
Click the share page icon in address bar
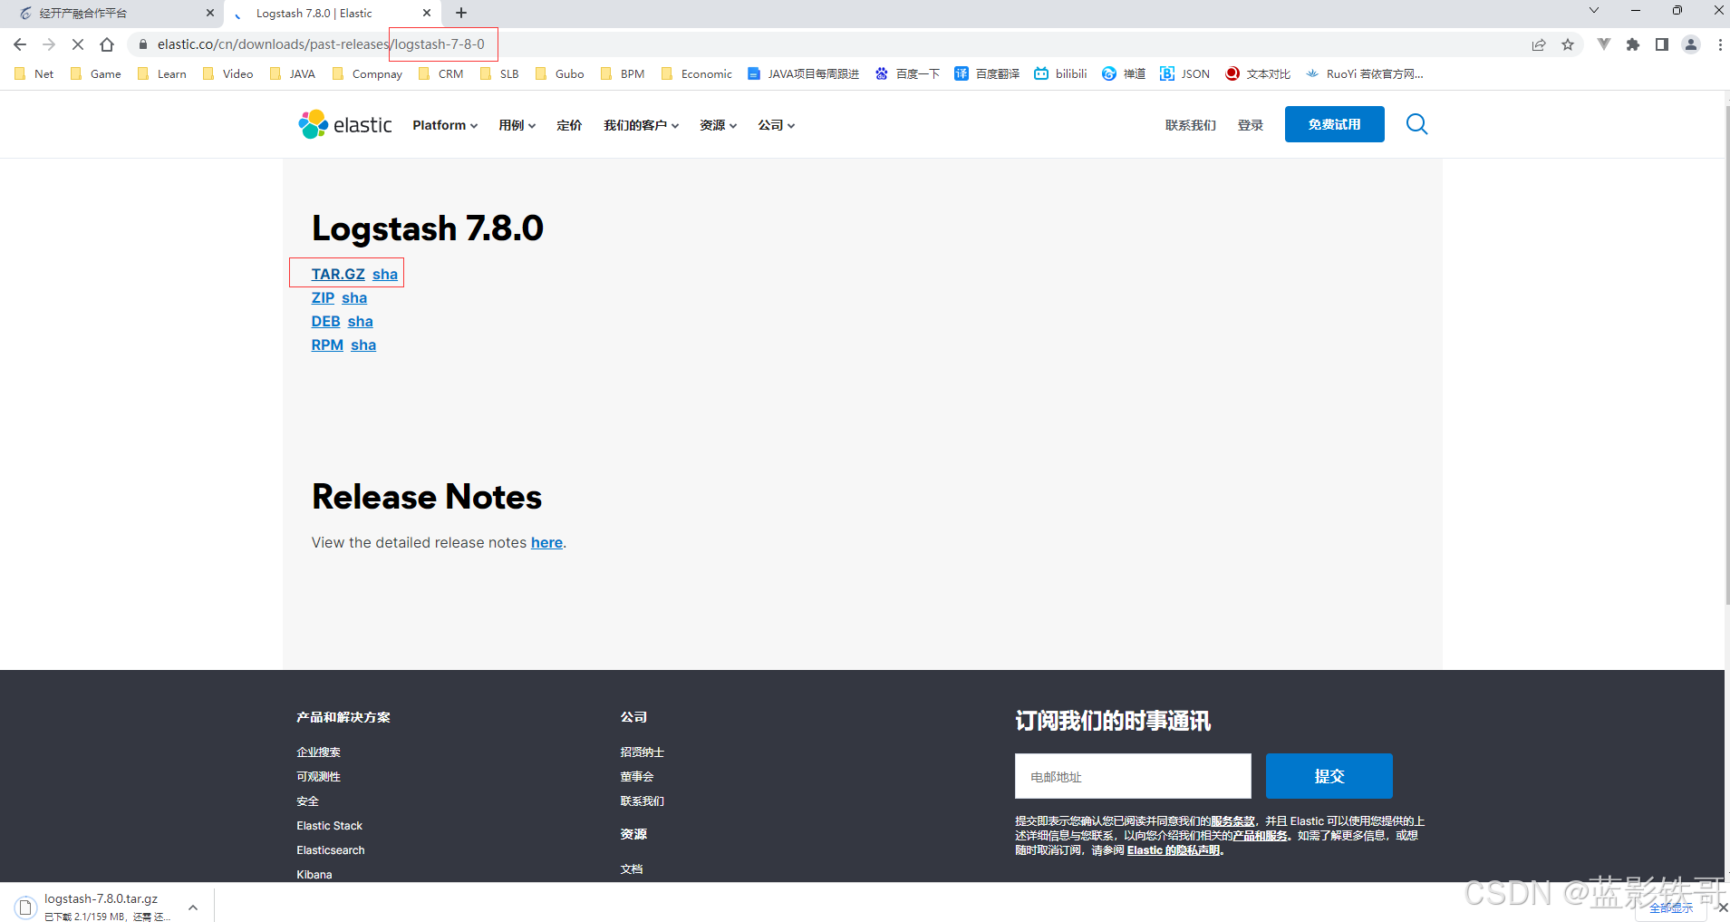[1539, 44]
